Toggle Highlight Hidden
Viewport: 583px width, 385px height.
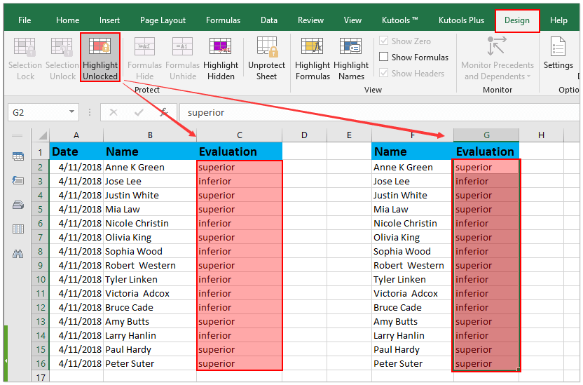pyautogui.click(x=221, y=59)
